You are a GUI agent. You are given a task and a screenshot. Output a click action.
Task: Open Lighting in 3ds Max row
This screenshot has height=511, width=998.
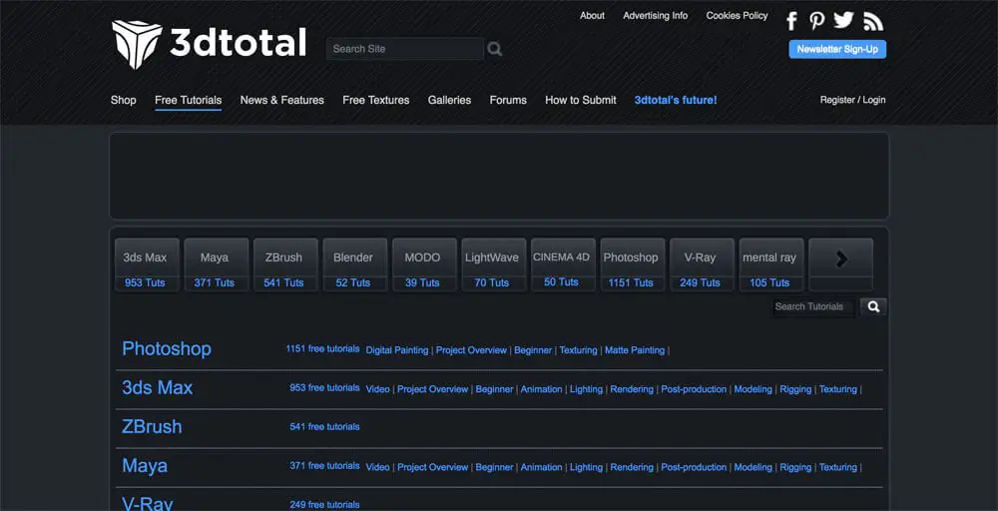pyautogui.click(x=586, y=389)
